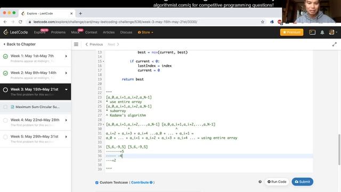Open the Store dropdown
Screen dimensions: 341x192
(145, 32)
